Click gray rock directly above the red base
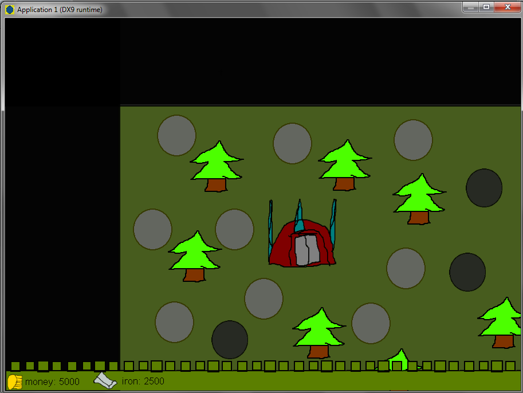Screen dimensions: 523x393 click(293, 143)
